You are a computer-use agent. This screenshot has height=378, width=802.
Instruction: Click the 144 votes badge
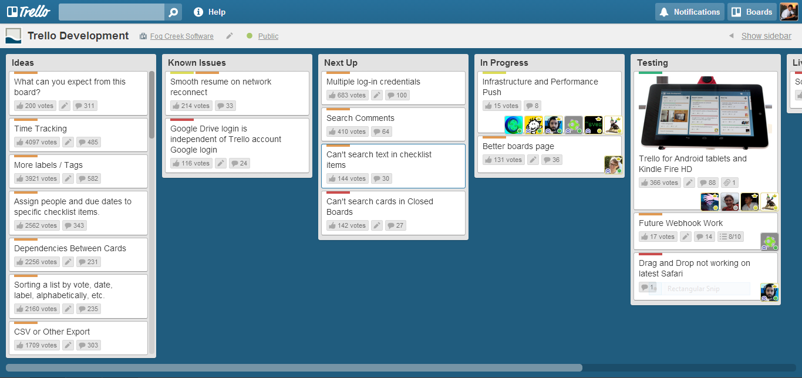tap(348, 178)
